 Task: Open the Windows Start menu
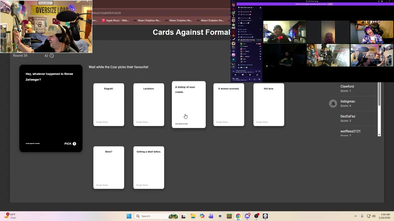coord(129,216)
